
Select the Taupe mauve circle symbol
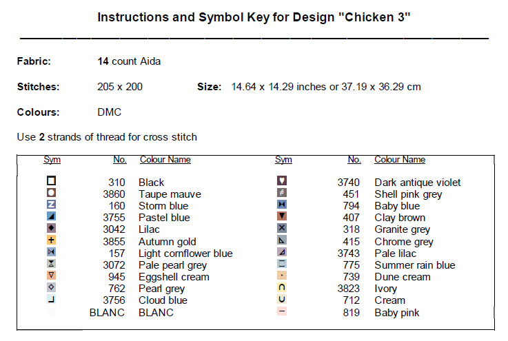[52, 194]
